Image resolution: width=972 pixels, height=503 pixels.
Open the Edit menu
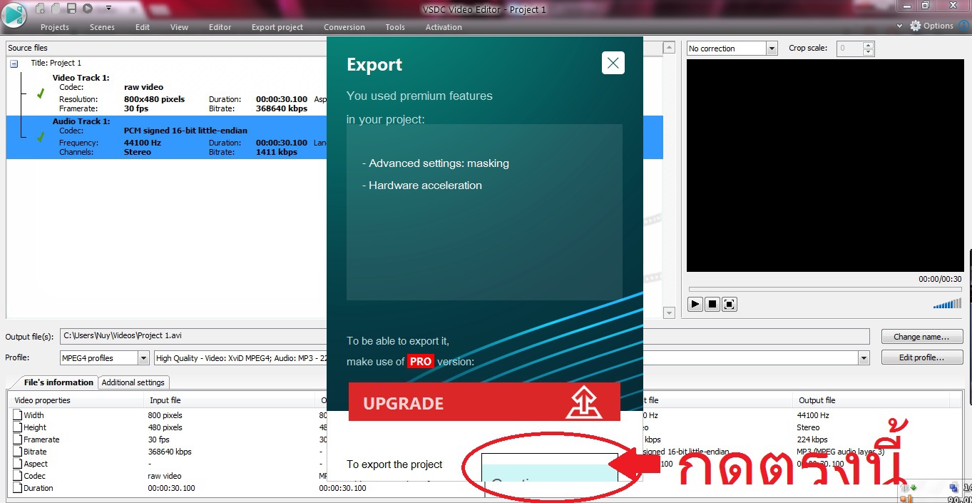(x=143, y=27)
